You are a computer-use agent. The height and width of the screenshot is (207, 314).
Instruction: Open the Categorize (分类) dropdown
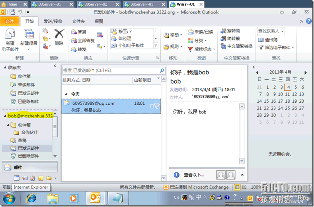tap(197, 41)
